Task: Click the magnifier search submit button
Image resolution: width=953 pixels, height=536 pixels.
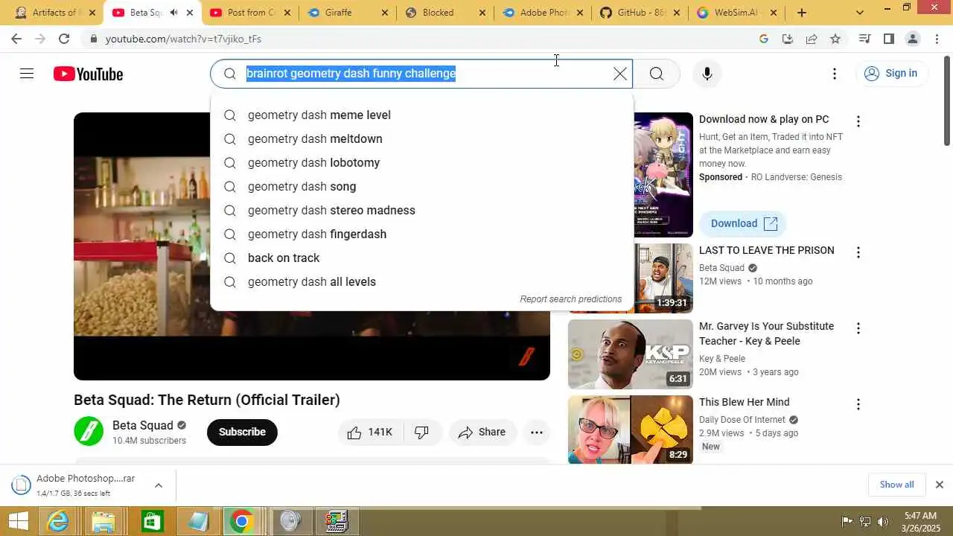Action: tap(656, 74)
